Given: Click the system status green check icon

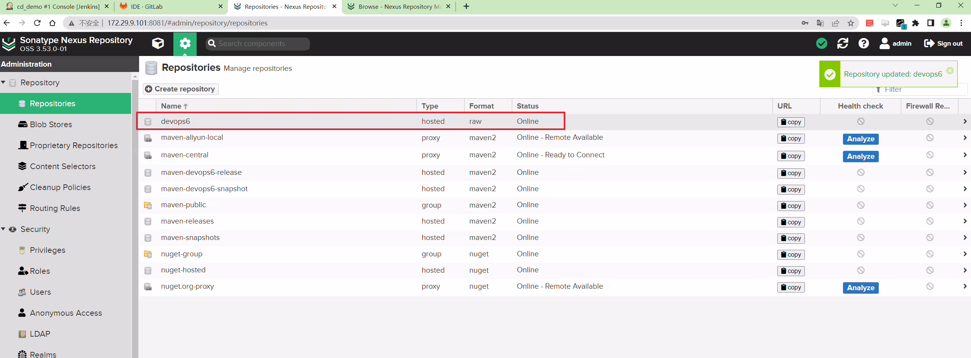Looking at the screenshot, I should 822,43.
